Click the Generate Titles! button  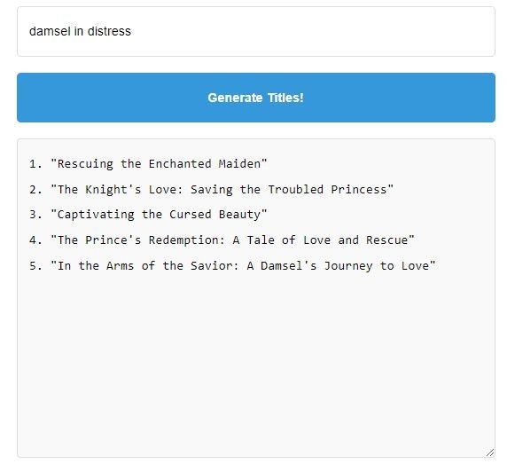(256, 98)
